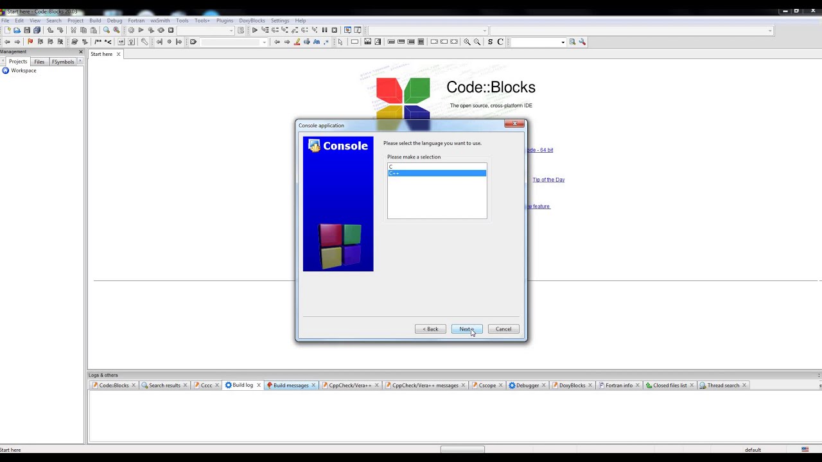The width and height of the screenshot is (822, 462).
Task: Open the File menu
Action: [x=5, y=21]
